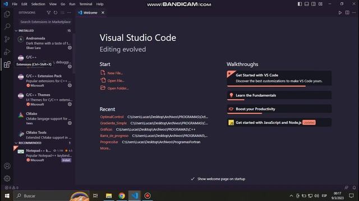The width and height of the screenshot is (359, 201).
Task: Open the Help menu
Action: click(100, 4)
